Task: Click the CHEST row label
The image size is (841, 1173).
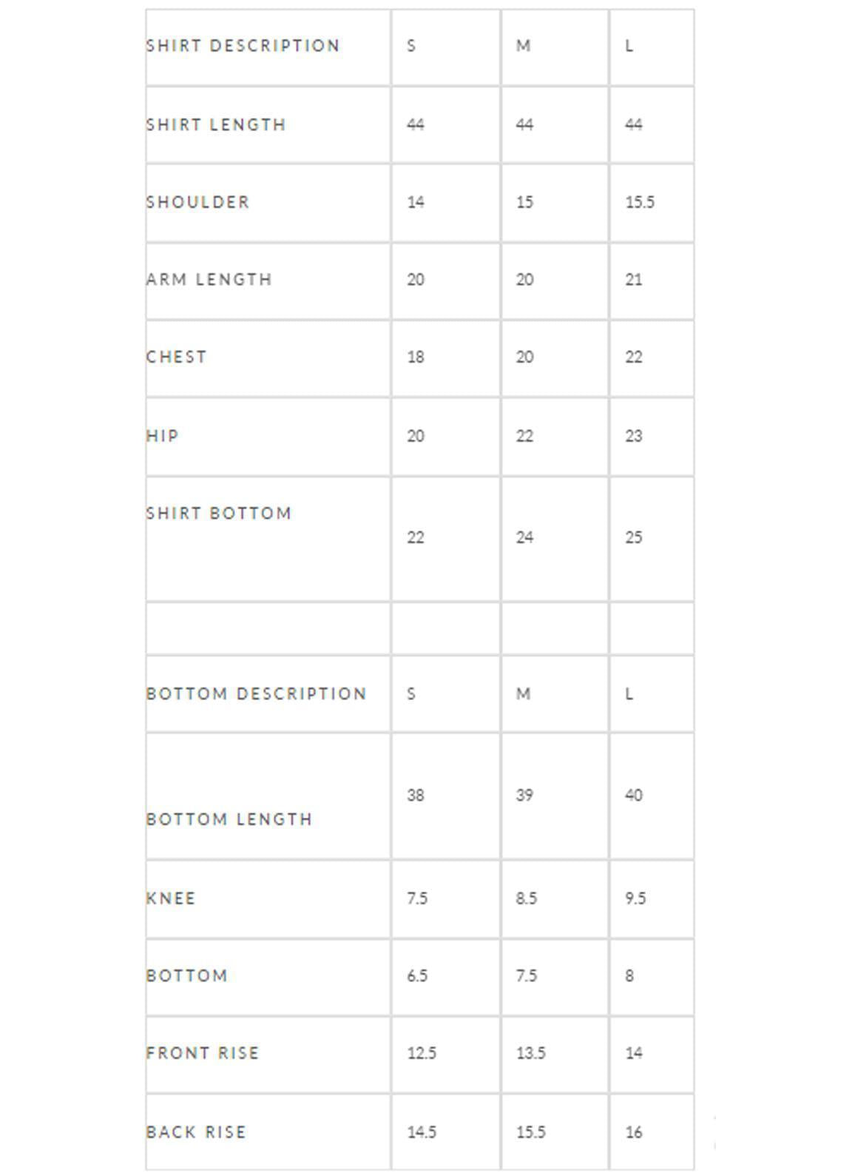Action: tap(176, 357)
